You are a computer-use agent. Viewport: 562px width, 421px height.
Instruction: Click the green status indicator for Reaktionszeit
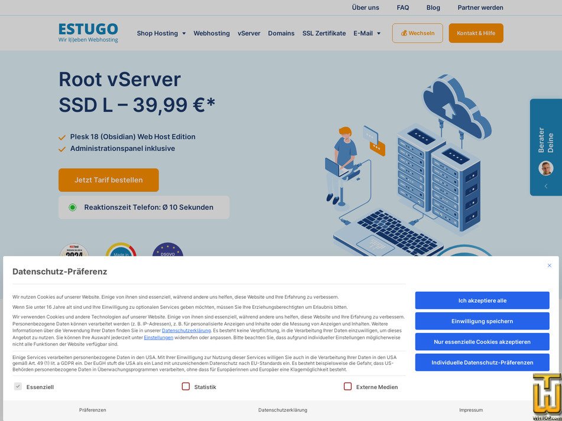coord(73,207)
